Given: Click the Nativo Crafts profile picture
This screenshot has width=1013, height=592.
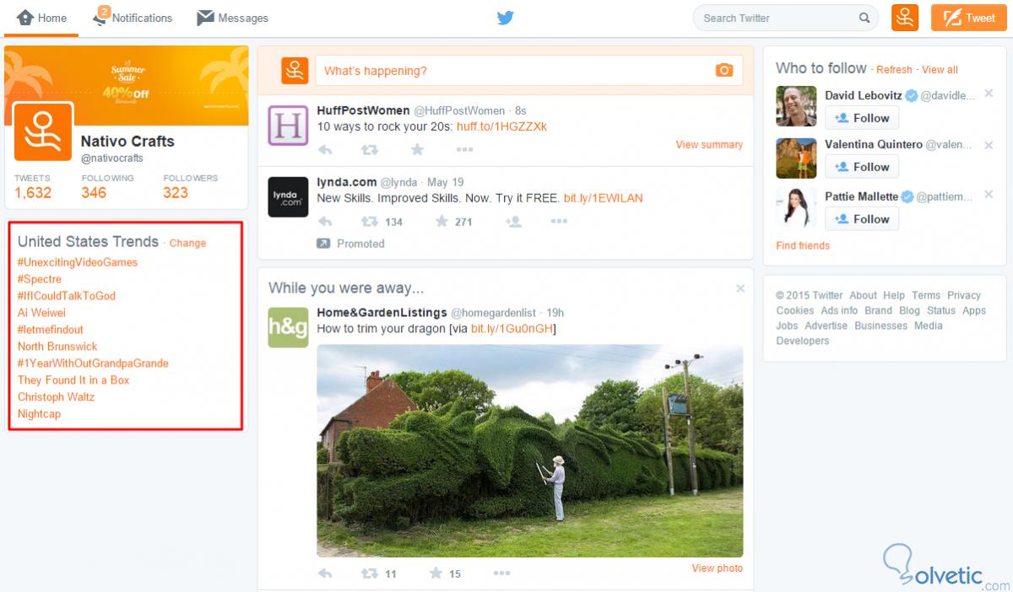Looking at the screenshot, I should point(43,132).
